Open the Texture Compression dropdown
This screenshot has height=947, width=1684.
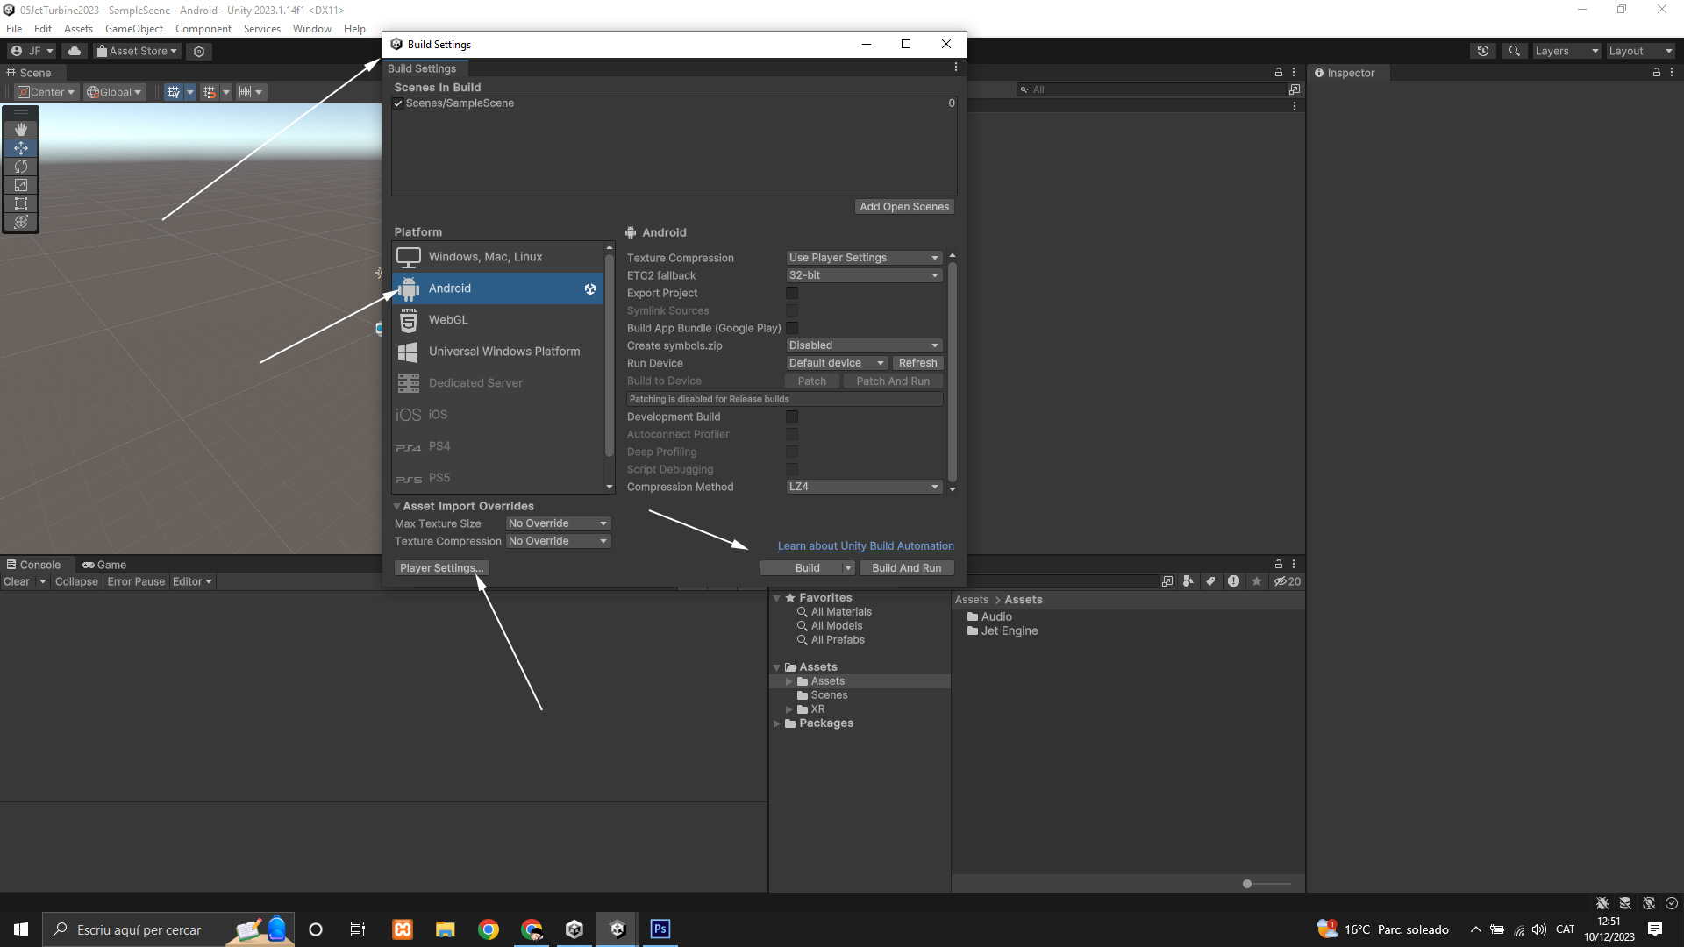pyautogui.click(x=864, y=258)
